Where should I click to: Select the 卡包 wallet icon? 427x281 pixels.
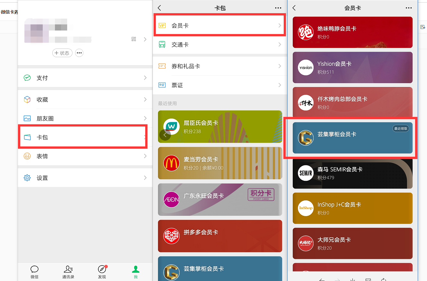tap(27, 137)
